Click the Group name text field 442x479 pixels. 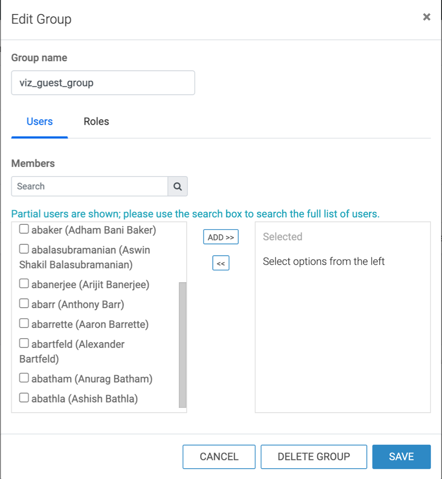pos(103,83)
